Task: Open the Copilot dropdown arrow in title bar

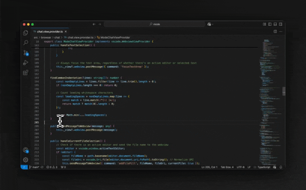Action: (x=212, y=25)
